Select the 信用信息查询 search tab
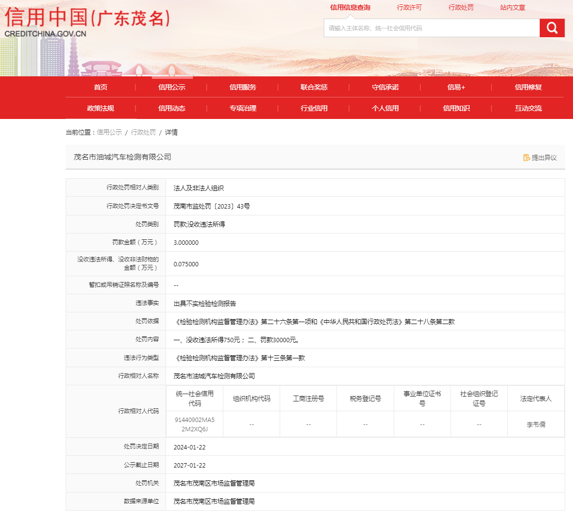Viewport: 573px width, 516px height. [350, 7]
